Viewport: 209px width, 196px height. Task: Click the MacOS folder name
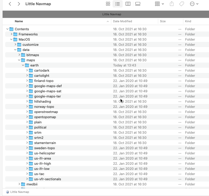[24, 40]
